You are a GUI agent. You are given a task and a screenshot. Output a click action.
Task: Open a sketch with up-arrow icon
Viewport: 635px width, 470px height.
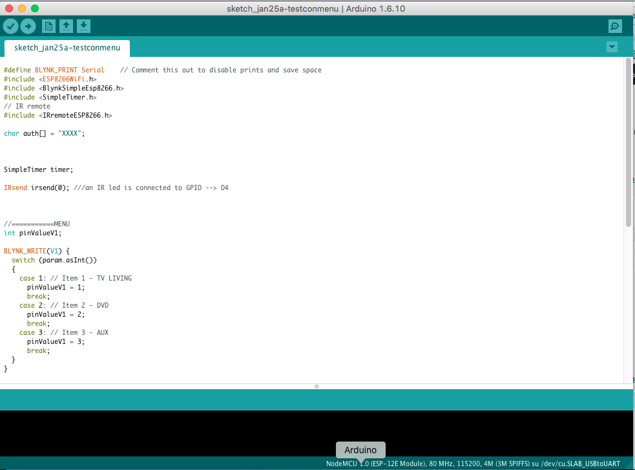point(66,27)
